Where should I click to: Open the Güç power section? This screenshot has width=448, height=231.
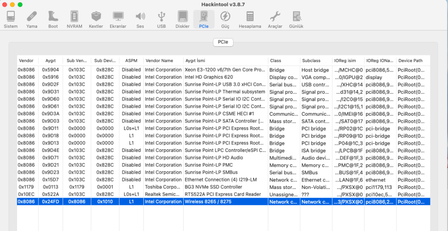click(225, 19)
